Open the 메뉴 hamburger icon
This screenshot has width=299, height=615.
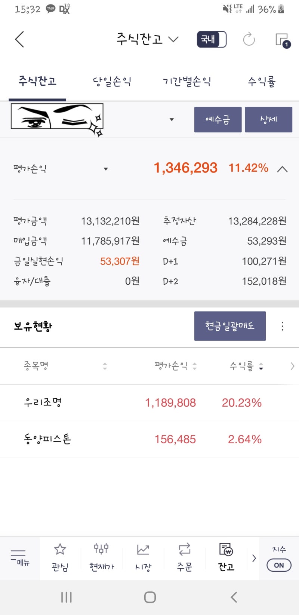click(19, 558)
